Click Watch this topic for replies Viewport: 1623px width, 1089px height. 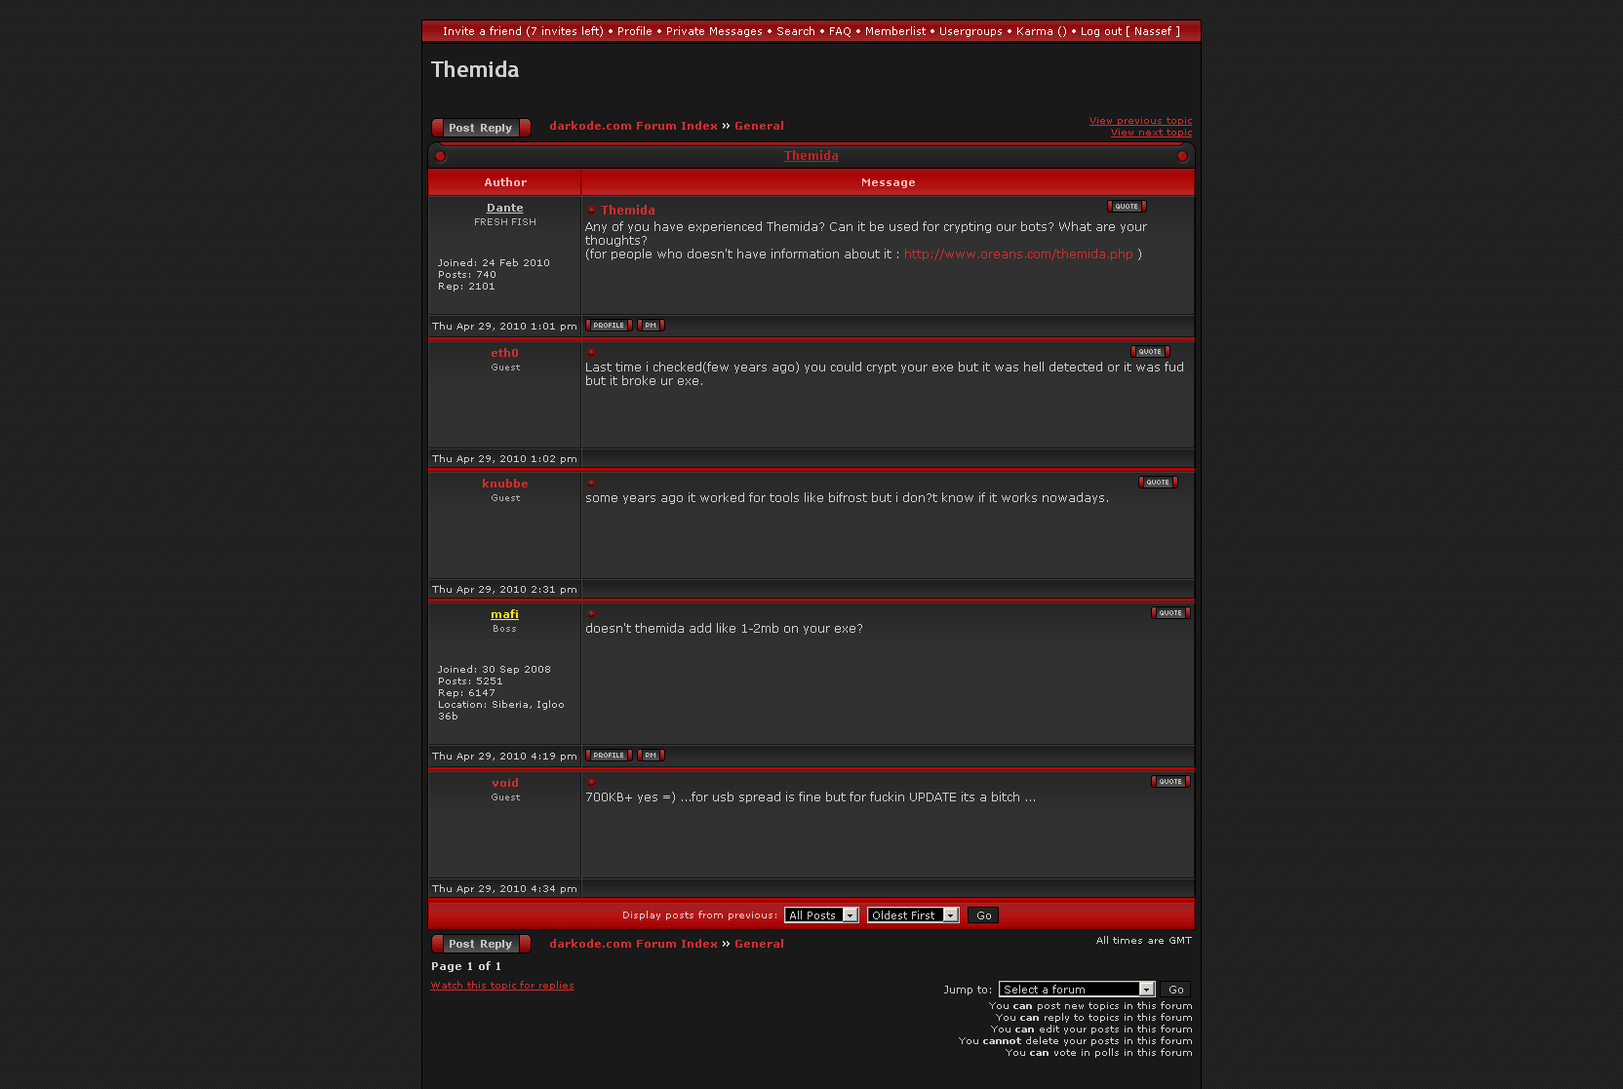502,986
